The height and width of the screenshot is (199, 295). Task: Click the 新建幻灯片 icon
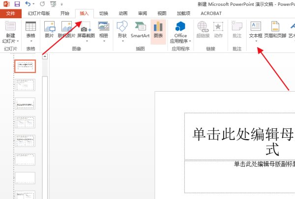[10, 26]
